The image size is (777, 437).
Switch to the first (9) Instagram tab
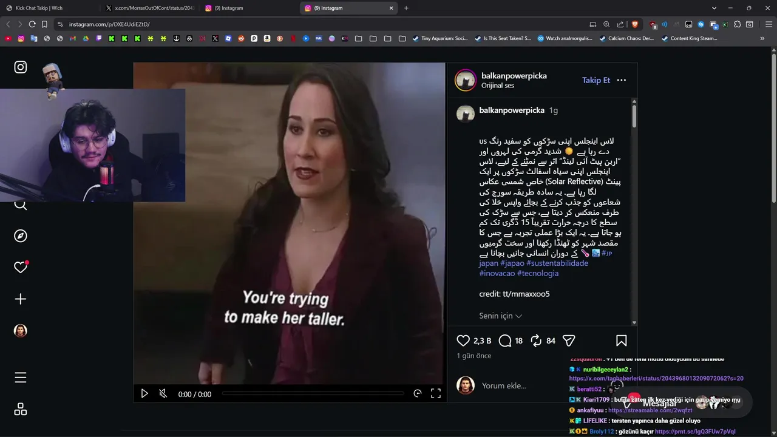(249, 8)
